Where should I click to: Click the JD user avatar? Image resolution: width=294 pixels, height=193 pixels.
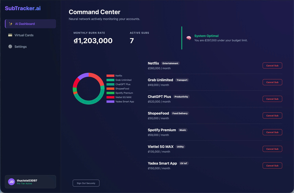(11, 182)
